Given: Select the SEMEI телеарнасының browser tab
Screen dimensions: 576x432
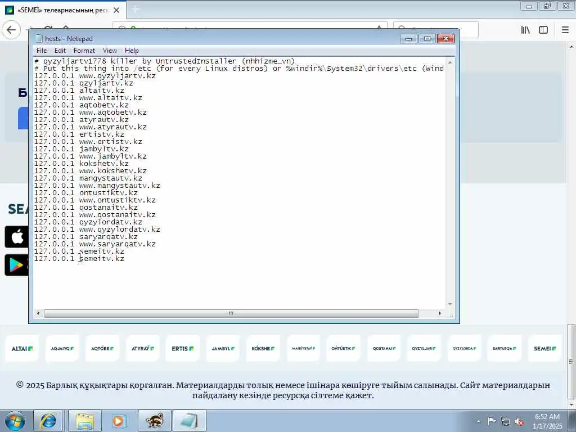Looking at the screenshot, I should (62, 10).
